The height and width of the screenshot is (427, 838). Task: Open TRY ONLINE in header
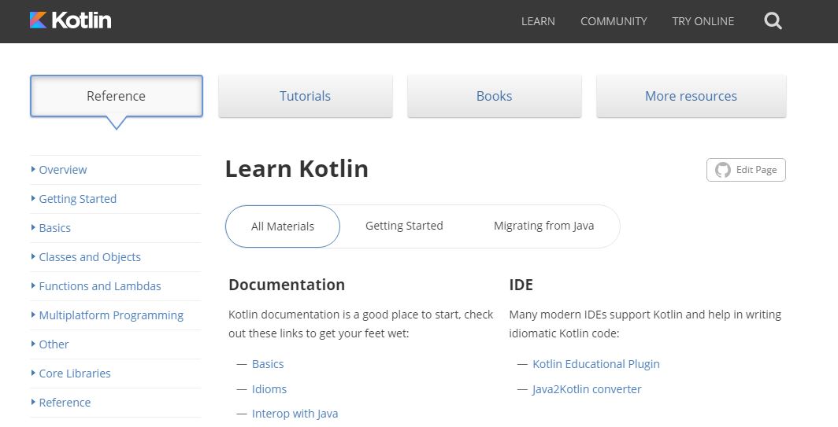pyautogui.click(x=703, y=21)
